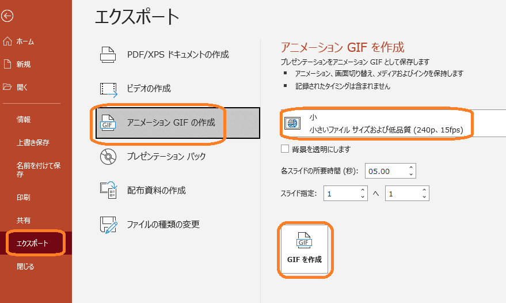Select プレゼンテーション パック option
Screen dimensions: 506x303
(178, 157)
